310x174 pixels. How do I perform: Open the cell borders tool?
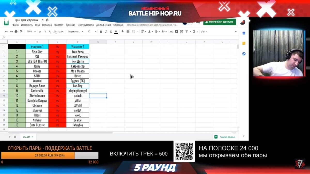pos(128,32)
